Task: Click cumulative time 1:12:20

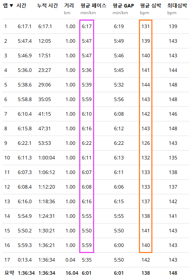Action: pyautogui.click(x=47, y=187)
